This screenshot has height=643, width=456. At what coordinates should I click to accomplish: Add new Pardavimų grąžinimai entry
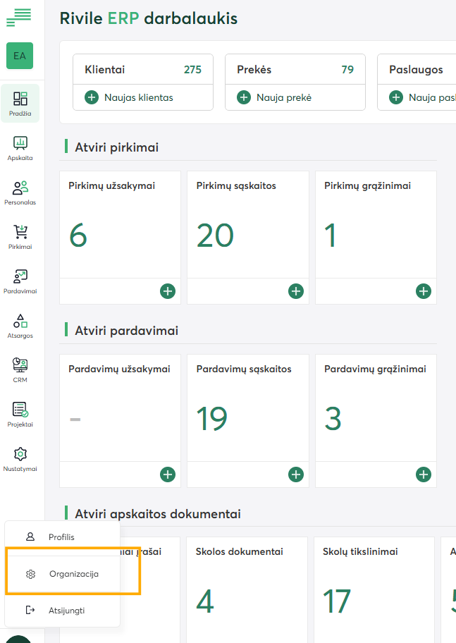(x=424, y=474)
